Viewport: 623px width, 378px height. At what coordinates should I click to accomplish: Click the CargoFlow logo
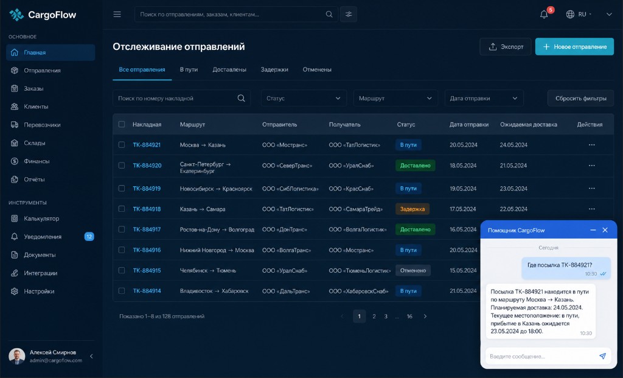pos(43,15)
